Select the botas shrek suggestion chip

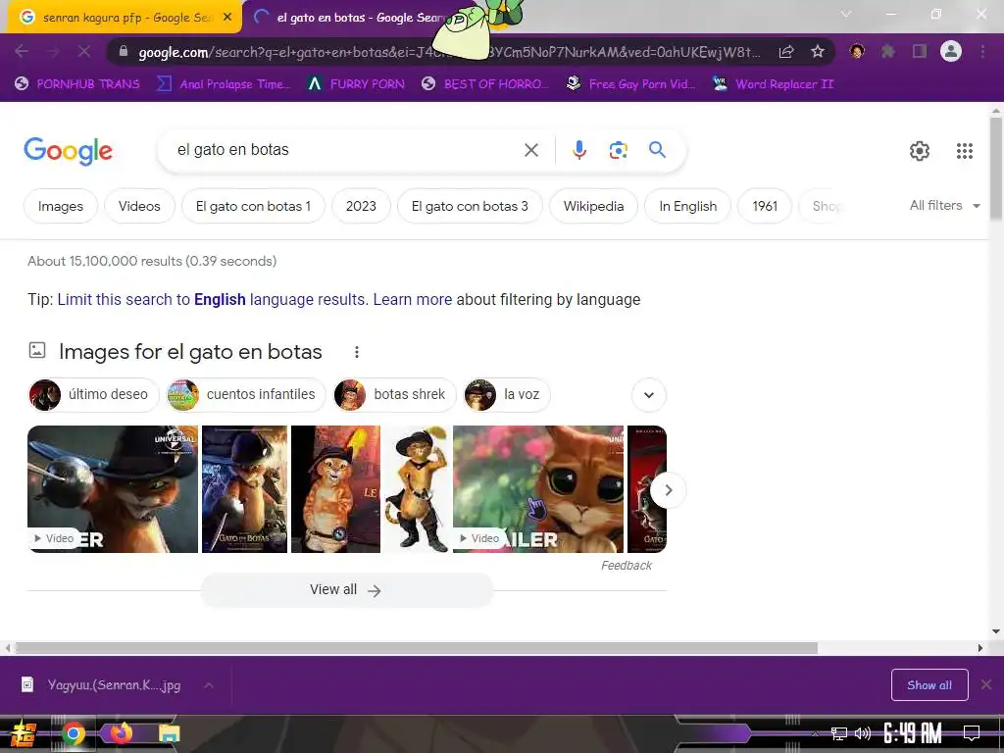(x=394, y=394)
